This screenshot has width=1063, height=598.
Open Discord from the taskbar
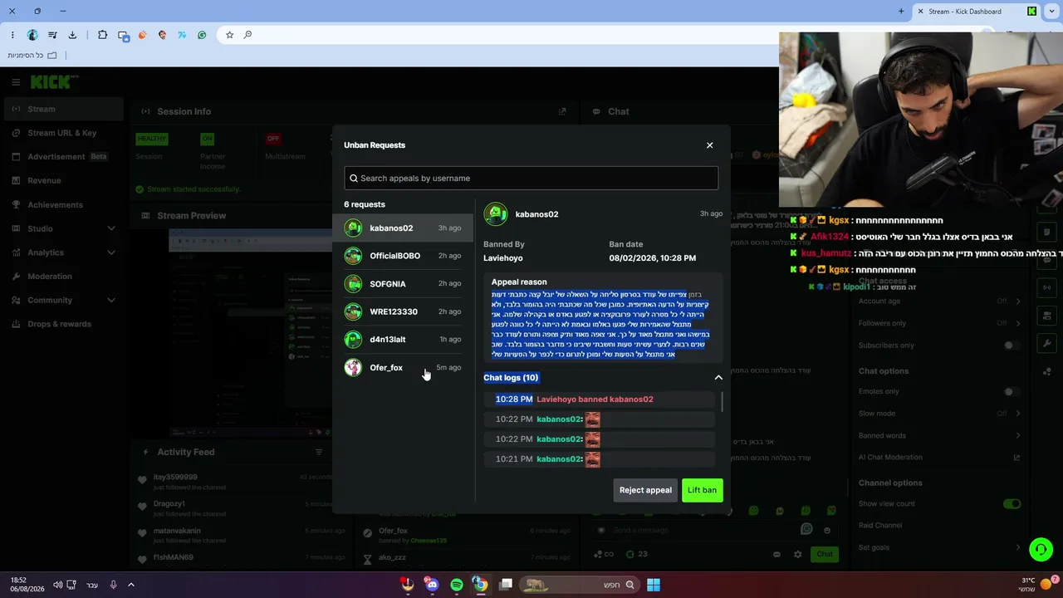point(431,585)
